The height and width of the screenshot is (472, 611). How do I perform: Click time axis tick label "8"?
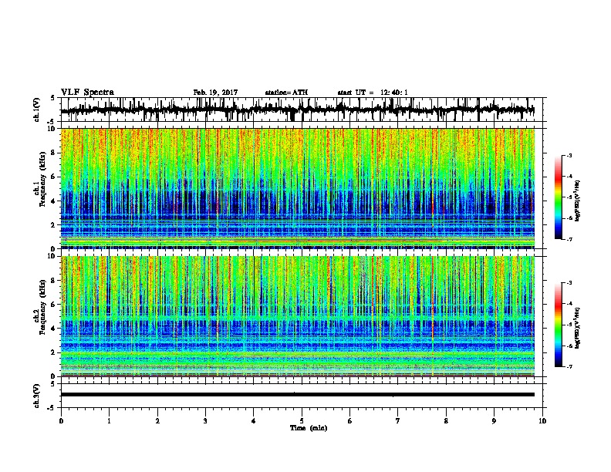click(x=446, y=421)
